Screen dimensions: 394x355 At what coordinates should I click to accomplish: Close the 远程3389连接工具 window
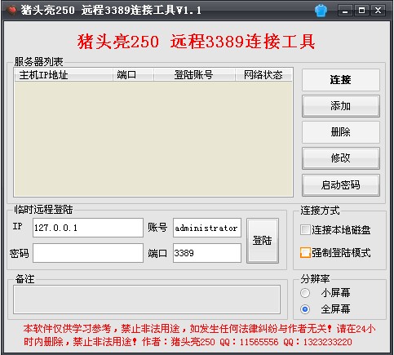tap(378, 11)
